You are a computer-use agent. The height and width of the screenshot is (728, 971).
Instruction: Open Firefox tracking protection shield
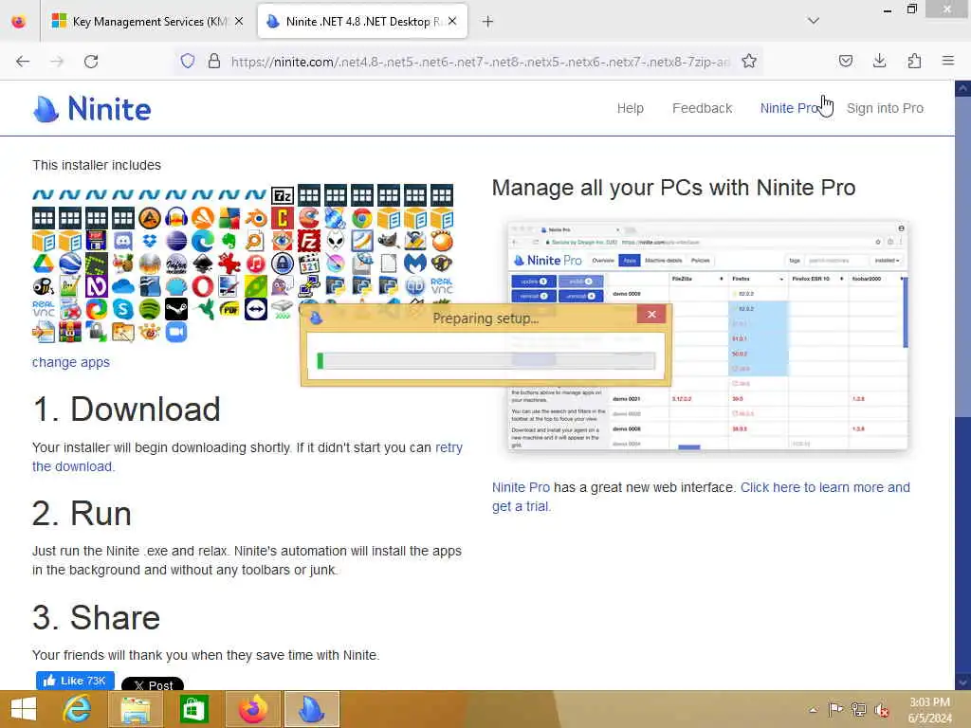[x=188, y=62]
